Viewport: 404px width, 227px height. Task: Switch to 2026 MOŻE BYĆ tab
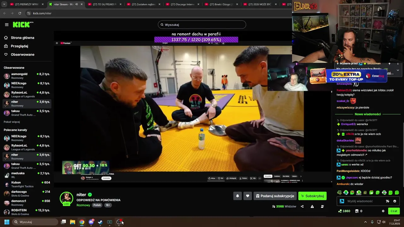pos(260,4)
